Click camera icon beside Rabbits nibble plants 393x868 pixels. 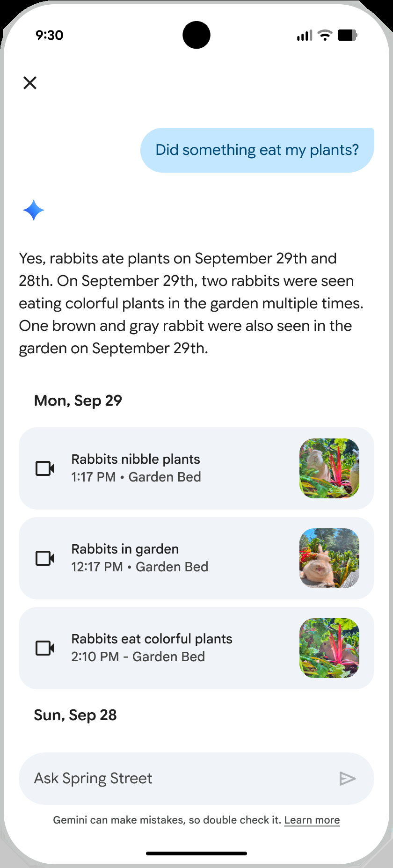tap(45, 468)
